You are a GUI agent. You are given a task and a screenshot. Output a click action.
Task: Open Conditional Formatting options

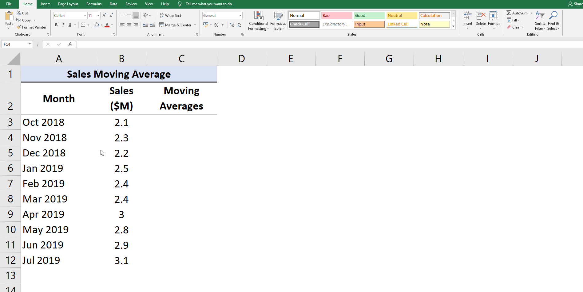tap(258, 21)
